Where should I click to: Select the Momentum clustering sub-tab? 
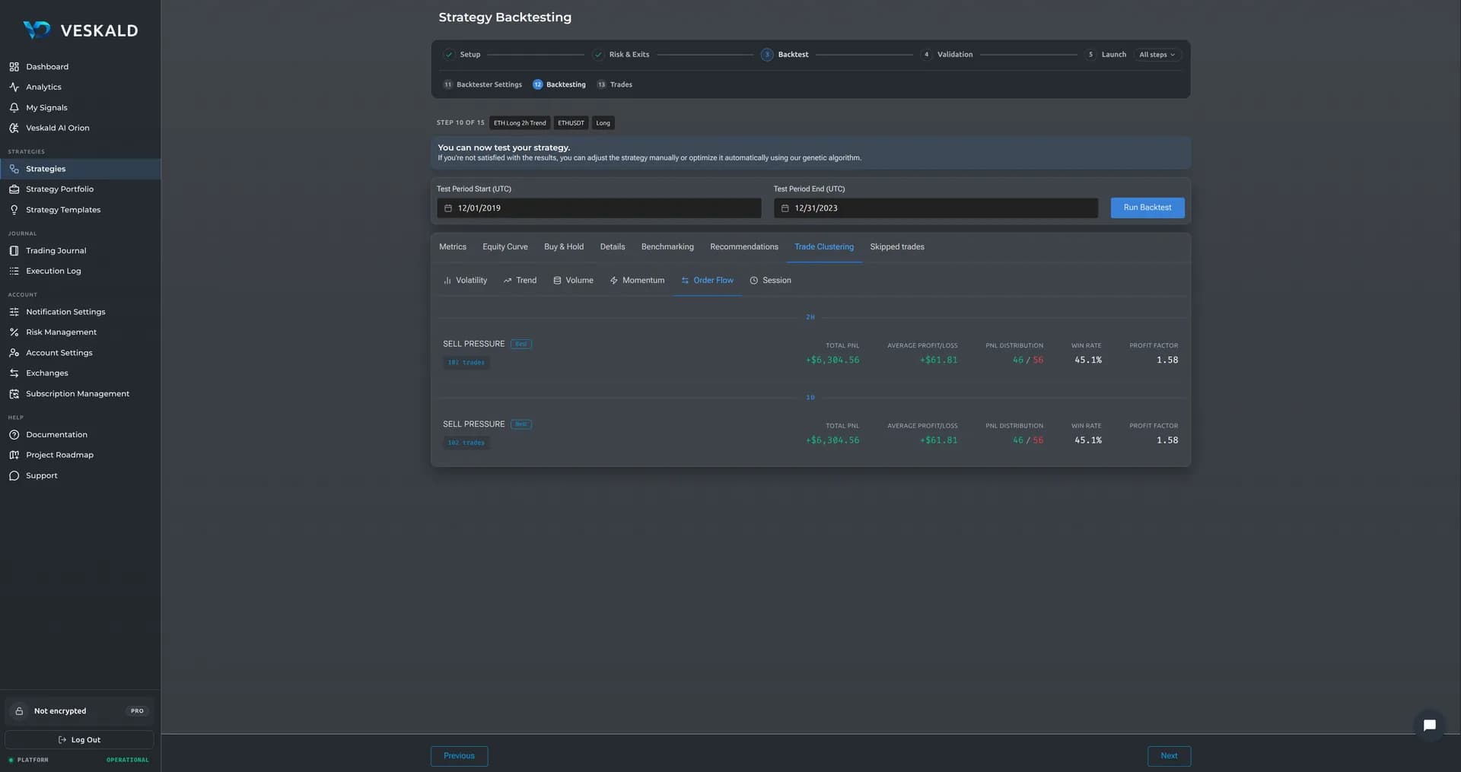637,281
